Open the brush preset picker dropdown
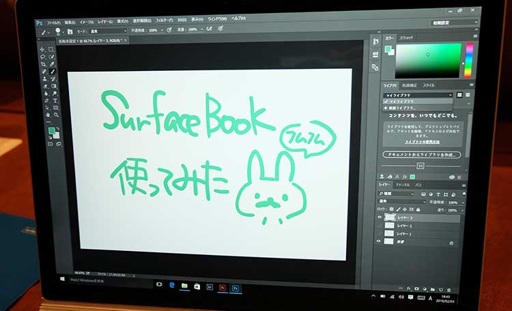512x311 pixels. [x=63, y=32]
